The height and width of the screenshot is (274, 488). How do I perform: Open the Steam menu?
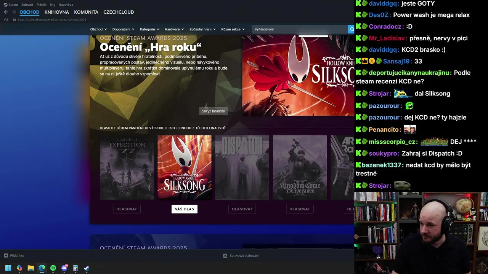click(x=13, y=5)
